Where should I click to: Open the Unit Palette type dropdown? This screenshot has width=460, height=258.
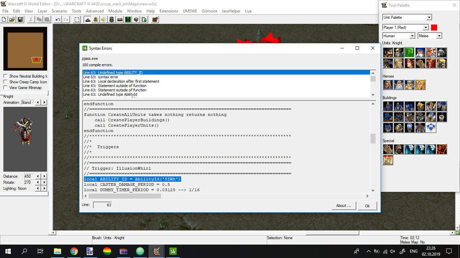pos(407,17)
